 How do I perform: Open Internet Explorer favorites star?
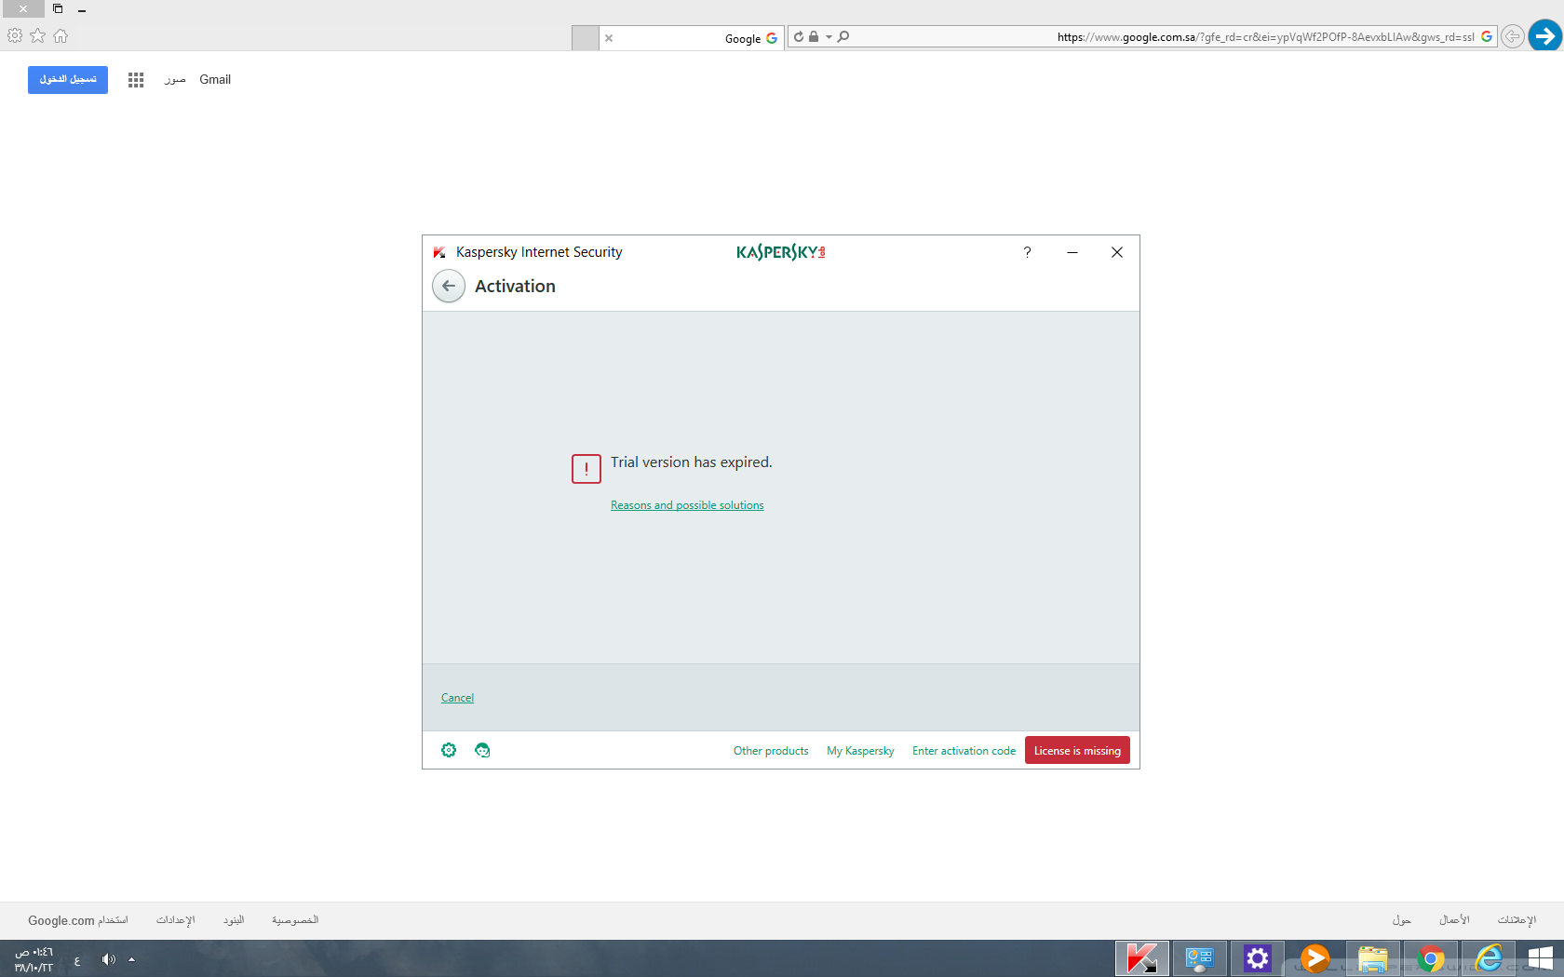pyautogui.click(x=38, y=36)
